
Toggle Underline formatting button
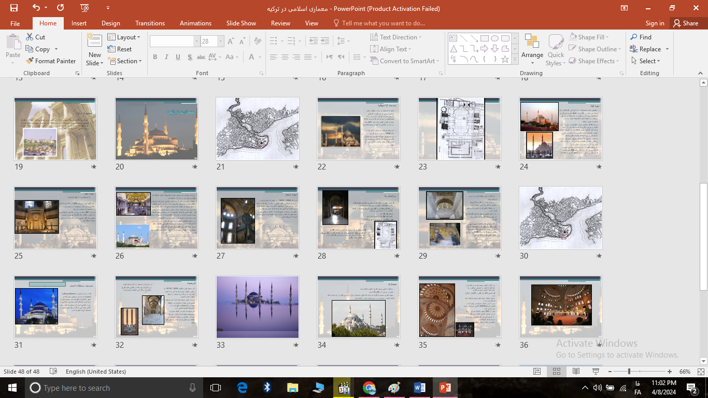(178, 57)
